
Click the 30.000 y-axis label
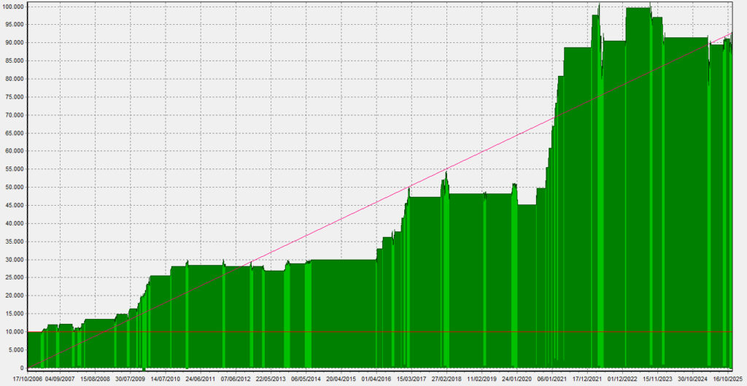pos(13,260)
